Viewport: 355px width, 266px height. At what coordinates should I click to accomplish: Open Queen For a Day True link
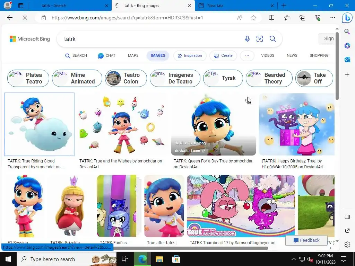click(x=213, y=164)
